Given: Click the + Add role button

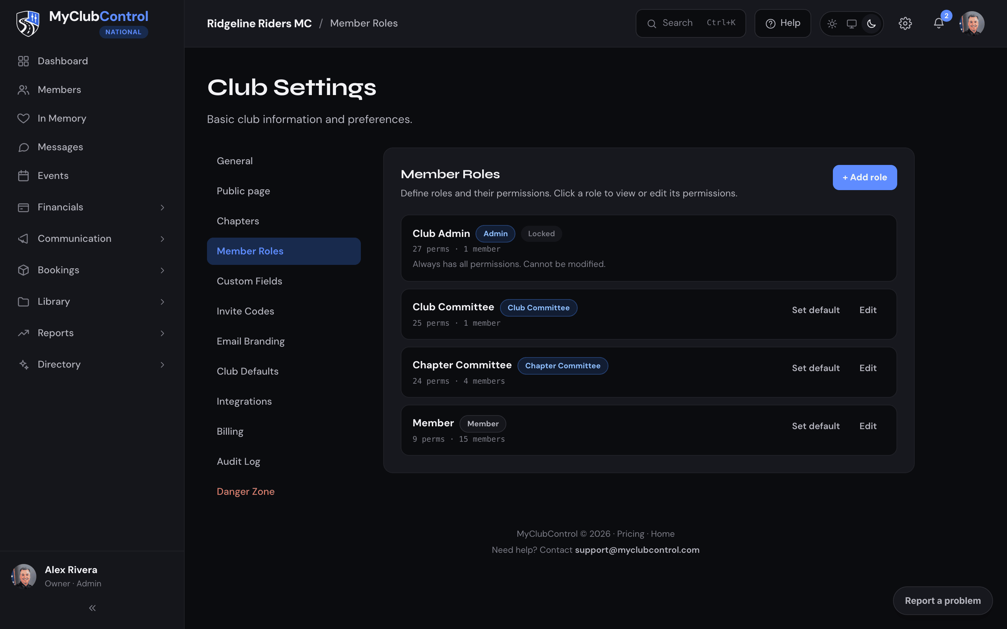Looking at the screenshot, I should (865, 178).
